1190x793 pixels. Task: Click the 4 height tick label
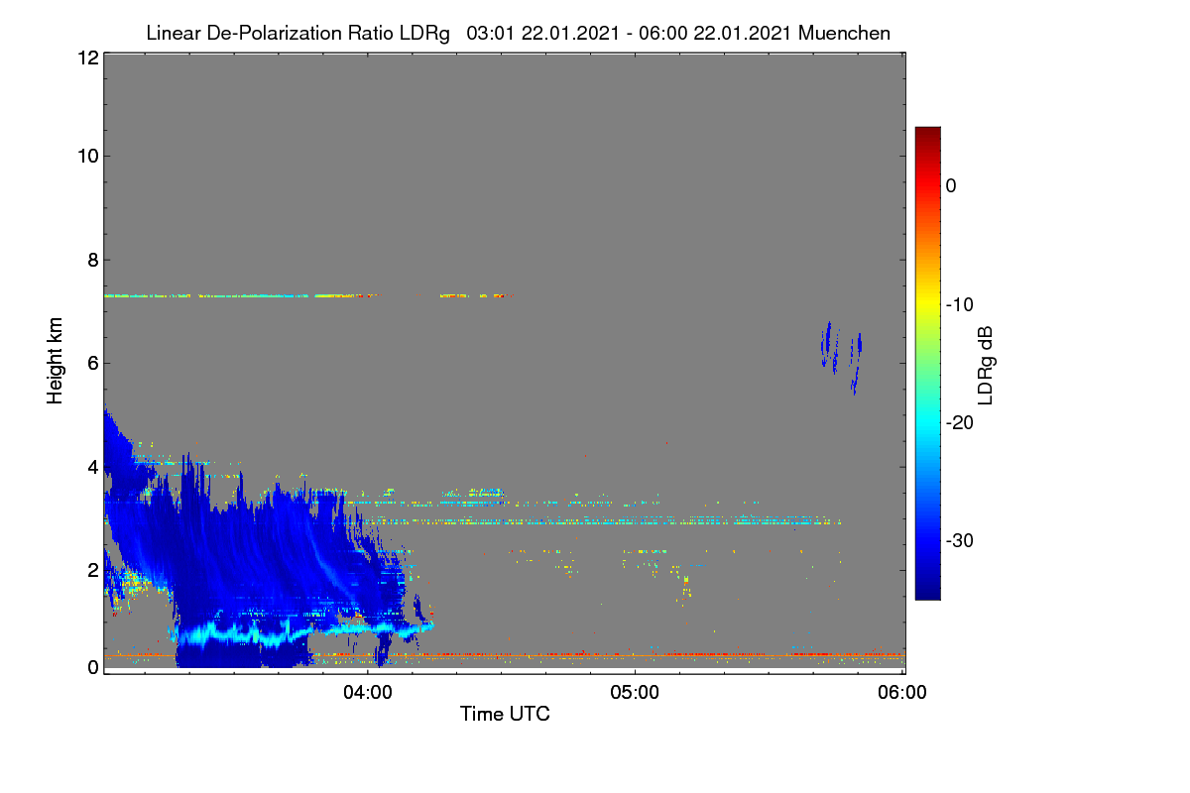[x=92, y=466]
